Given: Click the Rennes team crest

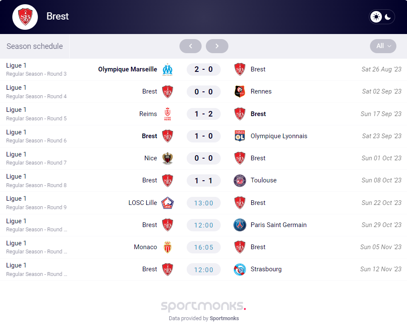Looking at the screenshot, I should [x=240, y=91].
